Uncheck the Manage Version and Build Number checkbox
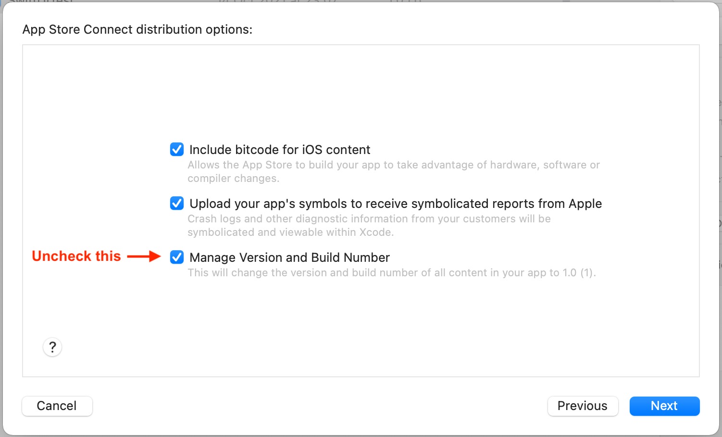The width and height of the screenshot is (722, 437). click(x=176, y=257)
